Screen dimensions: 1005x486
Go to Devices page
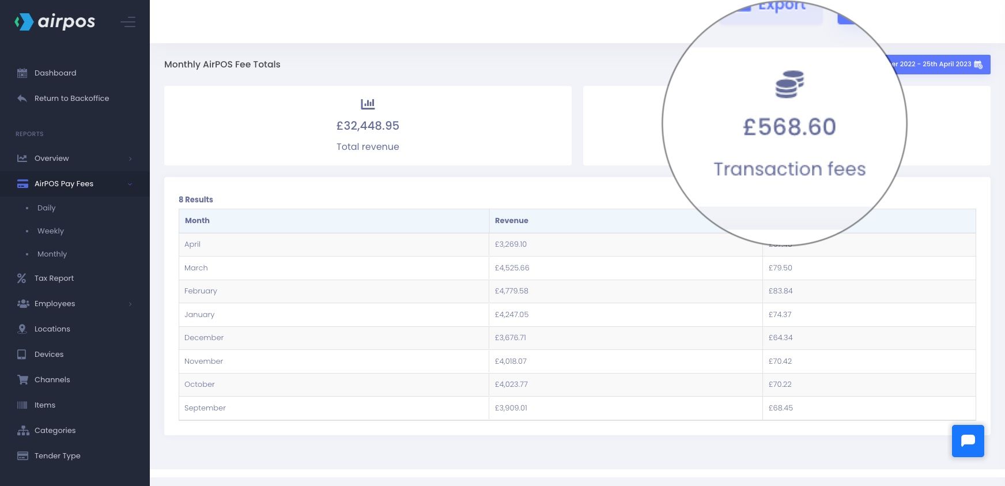click(x=49, y=355)
